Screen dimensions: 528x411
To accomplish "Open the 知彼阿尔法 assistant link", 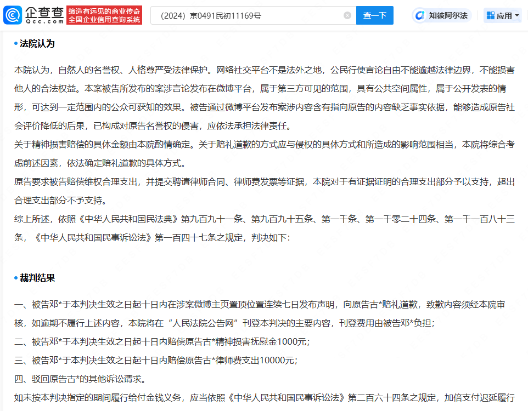I will tap(441, 15).
